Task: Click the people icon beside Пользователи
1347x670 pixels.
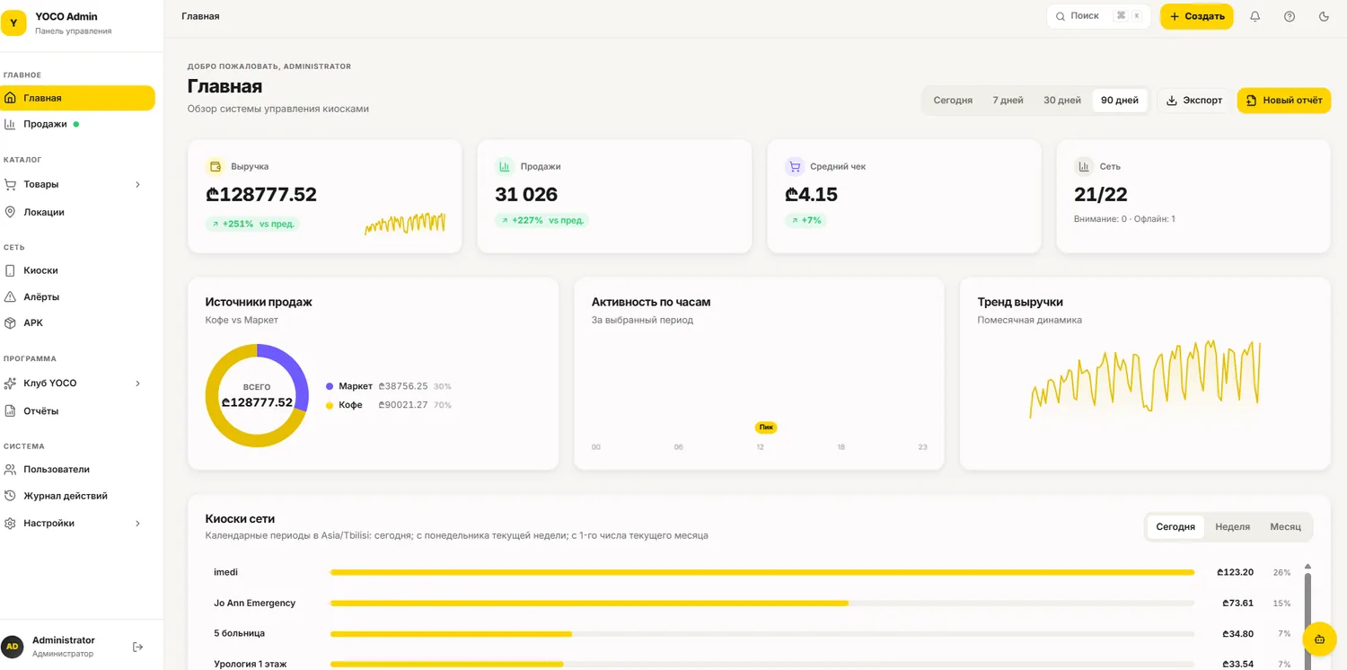Action: (x=11, y=469)
